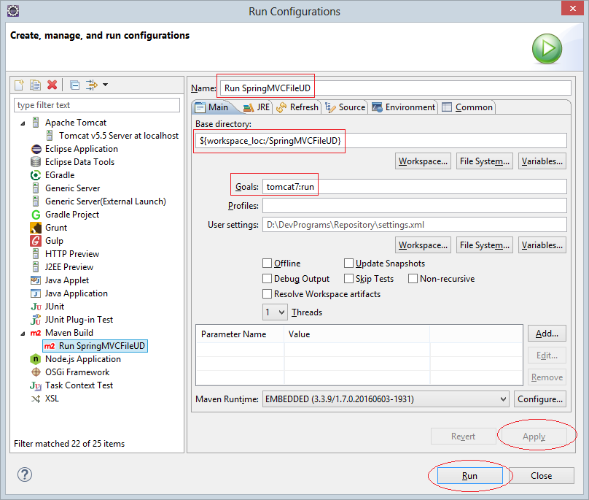589x500 pixels.
Task: Switch to the Source tab
Action: tap(346, 107)
